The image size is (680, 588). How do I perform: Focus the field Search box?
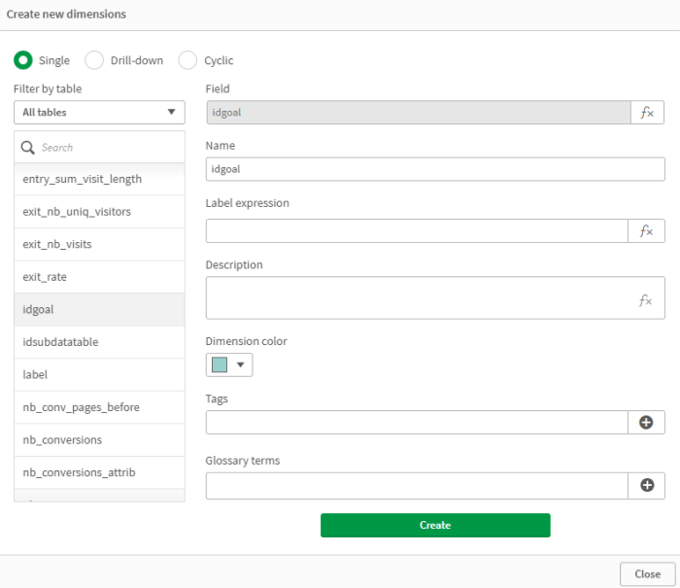99,148
